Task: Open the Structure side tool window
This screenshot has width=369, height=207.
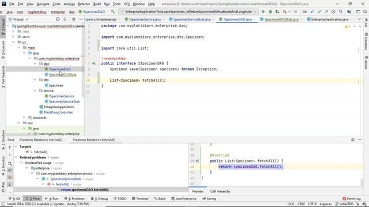Action: click(3, 140)
